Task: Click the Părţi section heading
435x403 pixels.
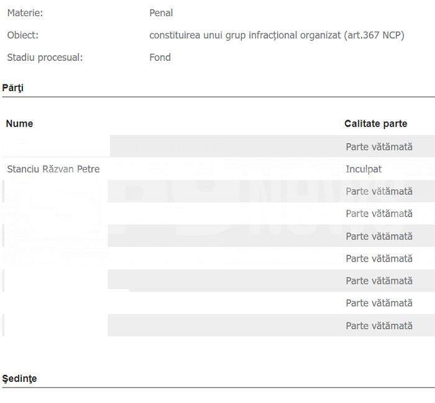Action: tap(13, 88)
